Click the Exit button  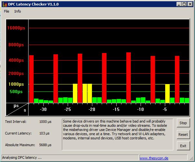[183, 146]
